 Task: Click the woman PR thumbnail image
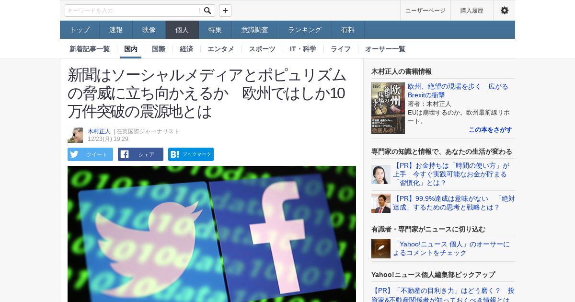tap(381, 174)
